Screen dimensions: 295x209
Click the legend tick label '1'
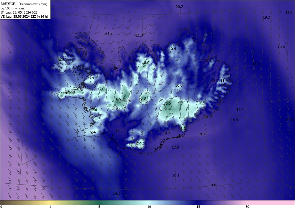[50, 207]
